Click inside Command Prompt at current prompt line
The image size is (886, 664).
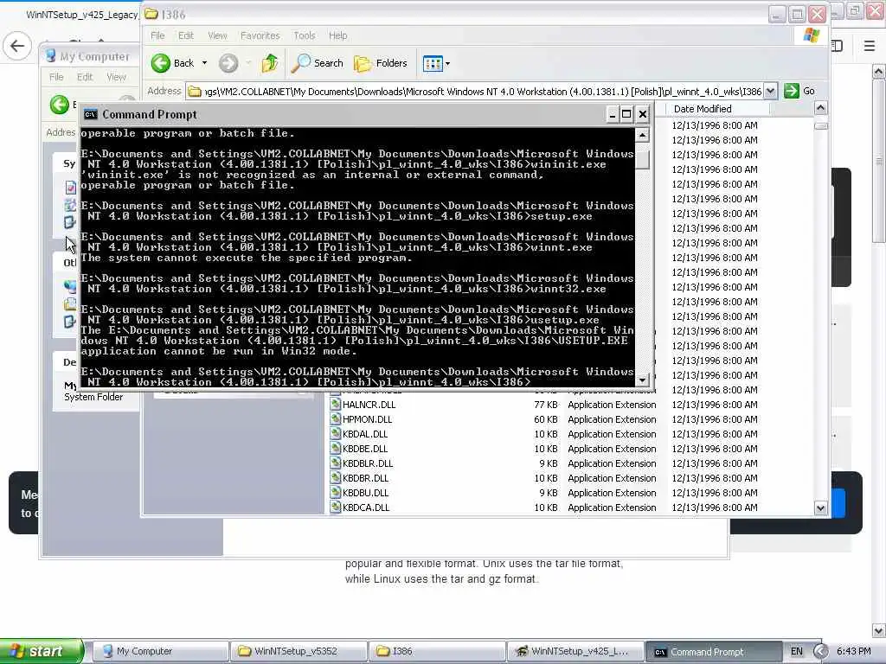click(305, 382)
